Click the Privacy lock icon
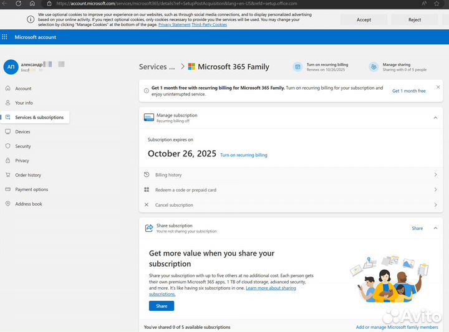The width and height of the screenshot is (449, 332). click(7, 160)
